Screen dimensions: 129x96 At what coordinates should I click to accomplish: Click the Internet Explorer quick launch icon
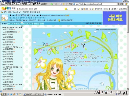11,94
